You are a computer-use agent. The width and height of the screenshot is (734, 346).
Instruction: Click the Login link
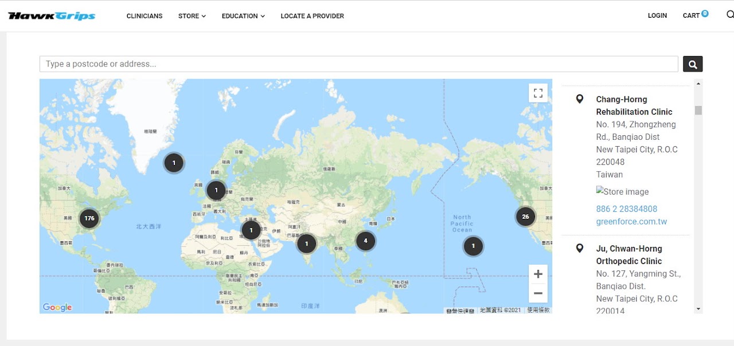[x=657, y=15]
